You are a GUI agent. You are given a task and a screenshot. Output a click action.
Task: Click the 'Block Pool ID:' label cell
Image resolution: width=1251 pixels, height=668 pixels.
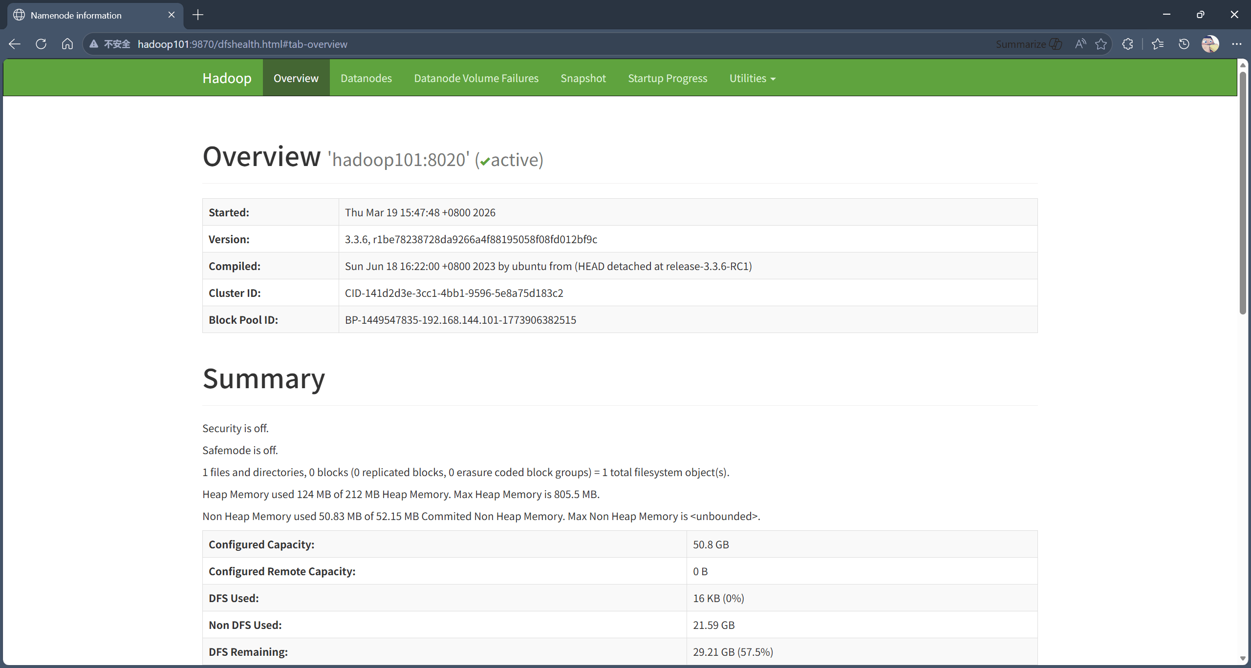[x=271, y=320]
